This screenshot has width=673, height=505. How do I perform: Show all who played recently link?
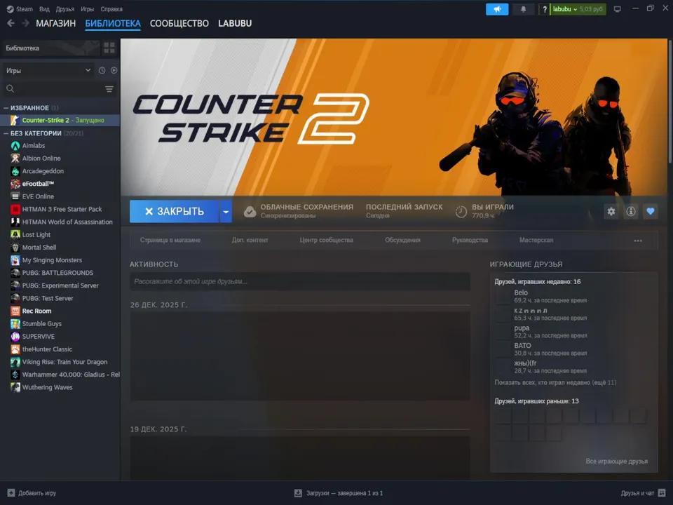click(x=555, y=382)
